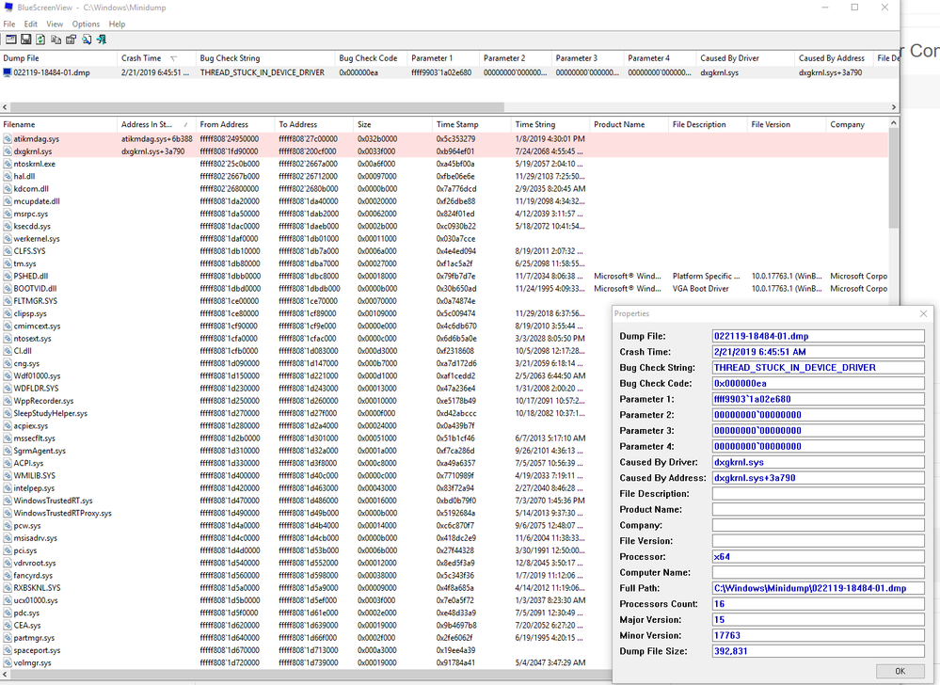Viewport: 940px width, 685px height.
Task: Click the file icon beside kdcom.dll
Action: pos(8,189)
